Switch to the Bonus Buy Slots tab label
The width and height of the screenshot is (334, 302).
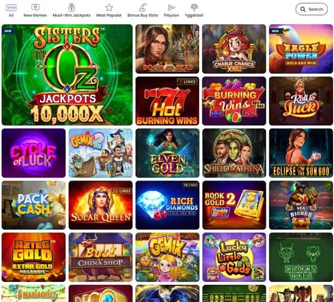pos(143,15)
